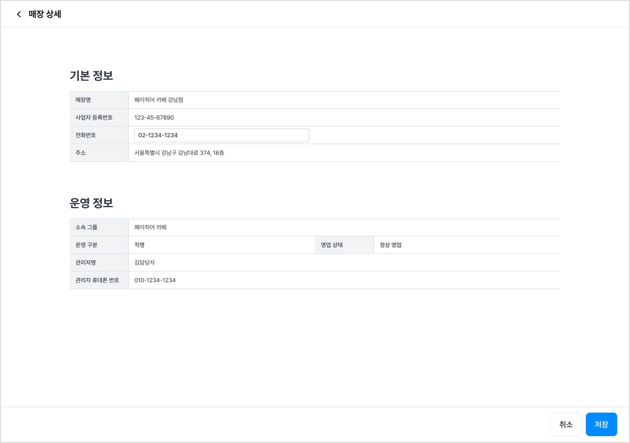This screenshot has width=630, height=443.
Task: Click the 운영 구분 value 직영
Action: click(x=139, y=245)
